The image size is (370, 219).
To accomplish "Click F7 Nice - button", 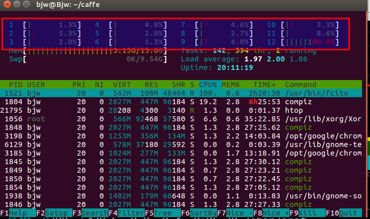I will (235, 213).
